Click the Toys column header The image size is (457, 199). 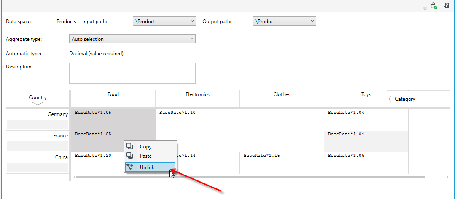[x=366, y=94]
